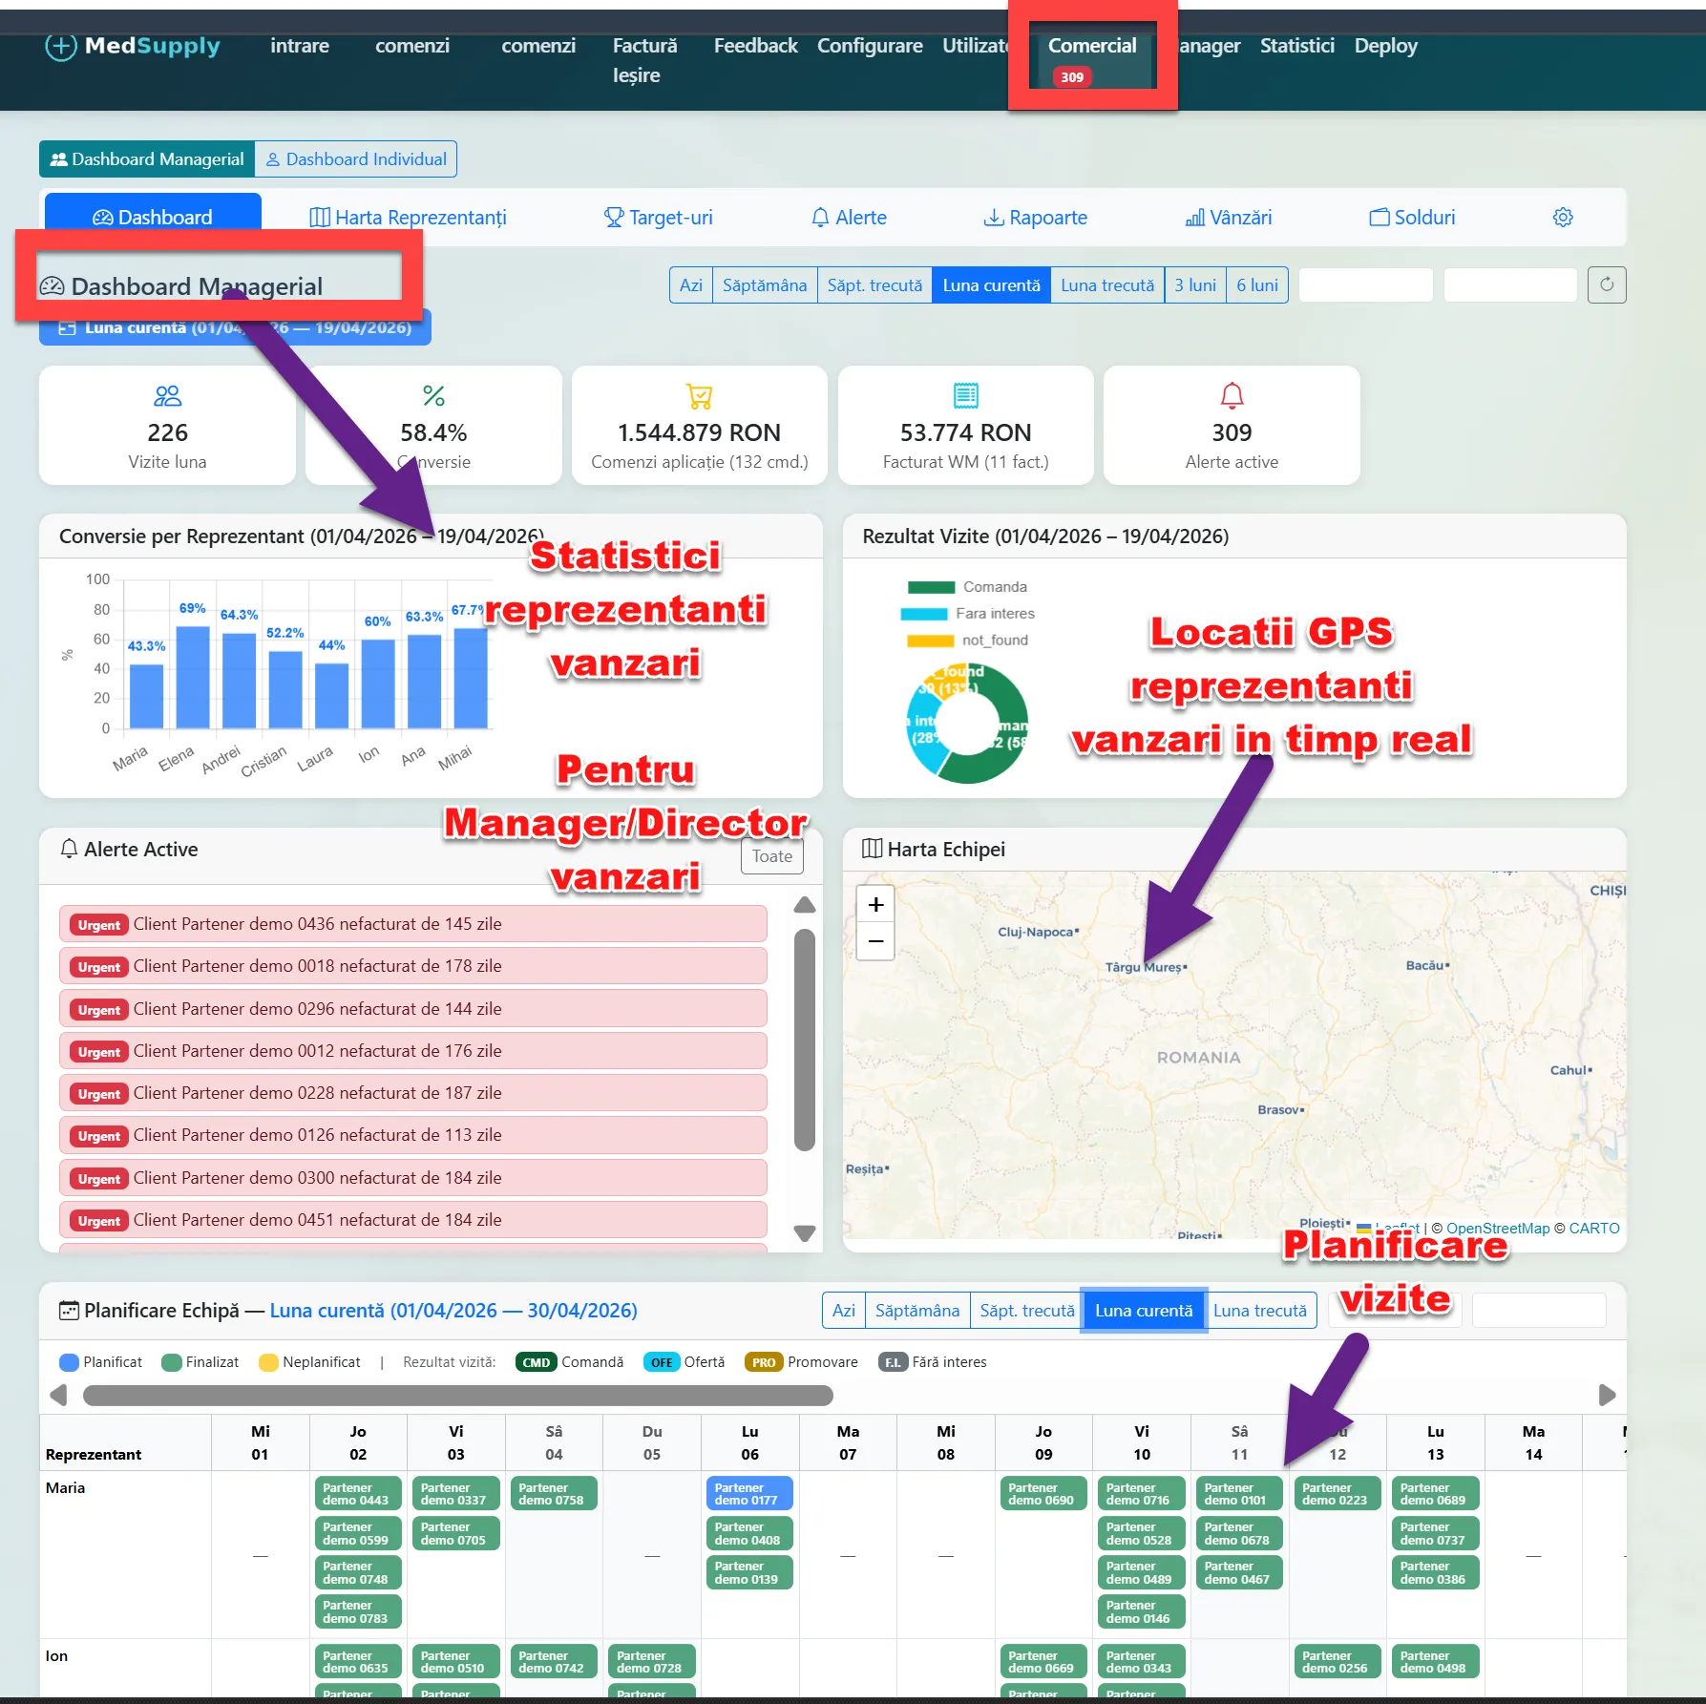The width and height of the screenshot is (1706, 1704).
Task: Open the Feedback menu item
Action: tap(755, 46)
